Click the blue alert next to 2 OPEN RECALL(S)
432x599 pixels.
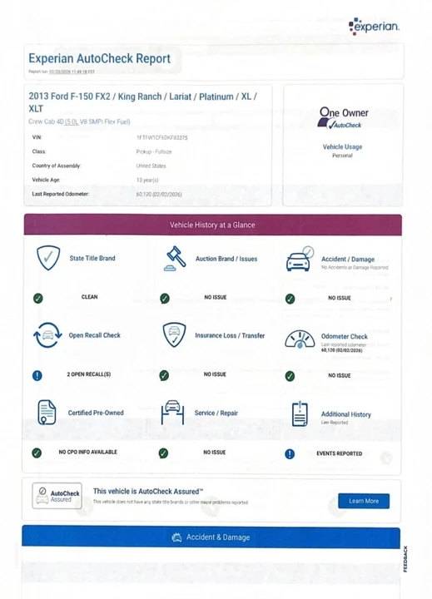(37, 375)
